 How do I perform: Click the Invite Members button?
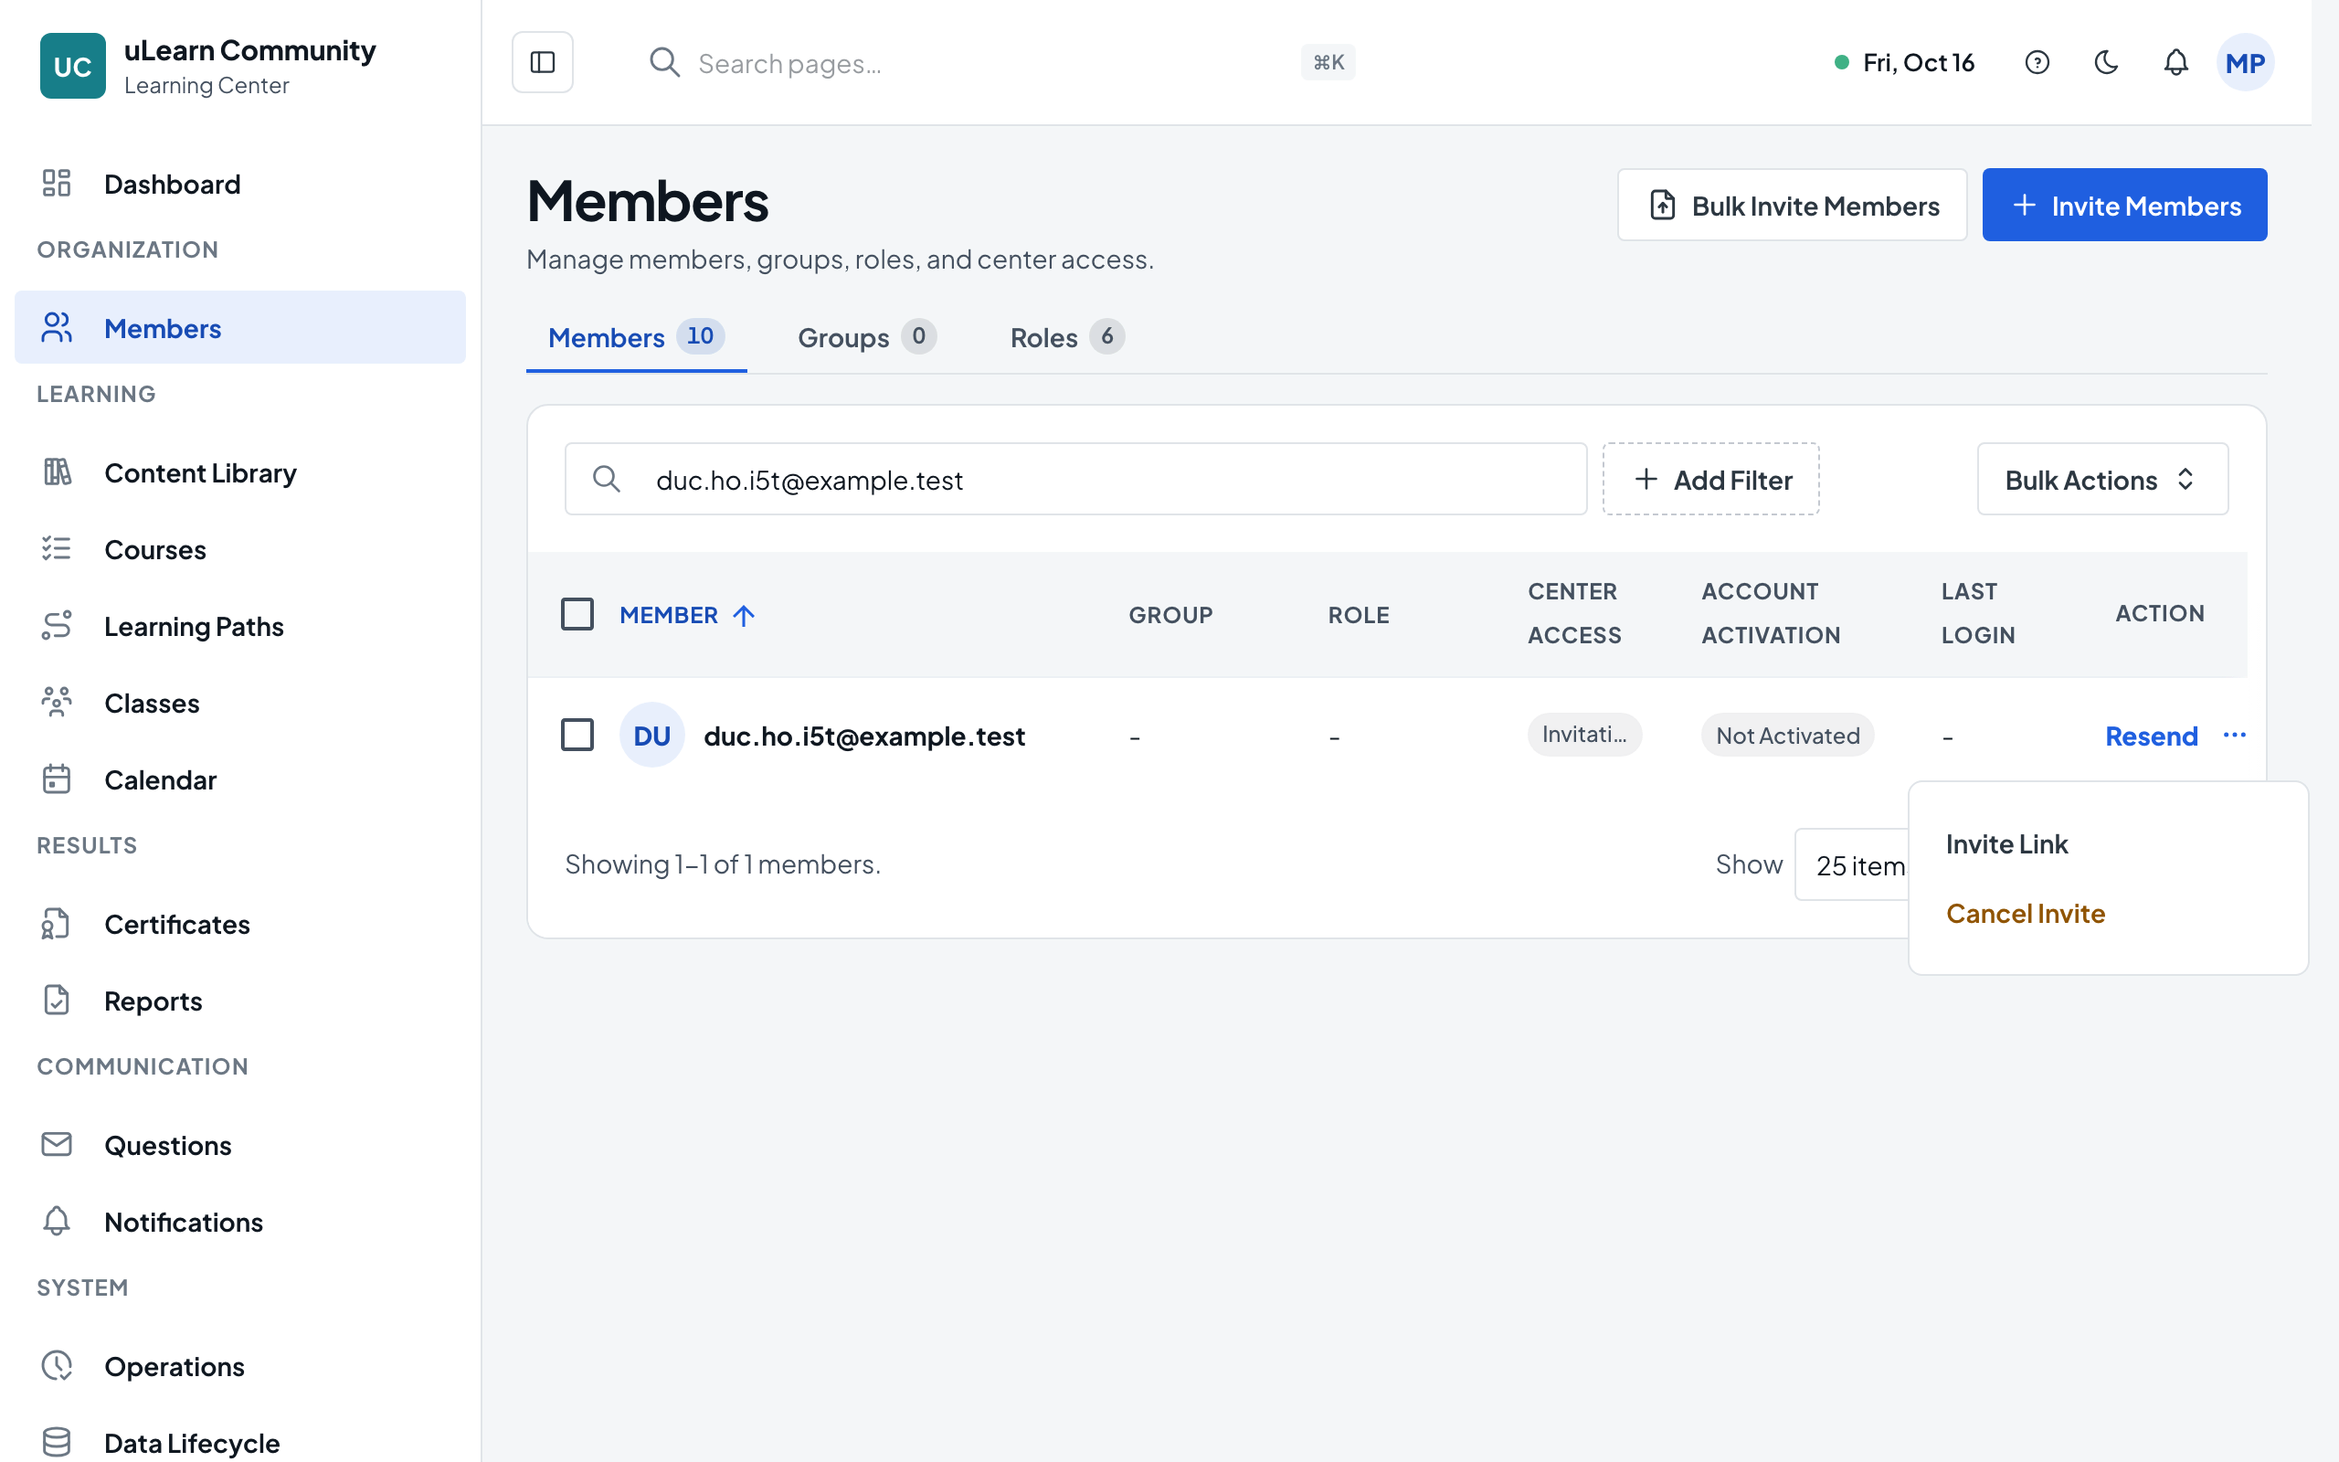click(x=2124, y=205)
